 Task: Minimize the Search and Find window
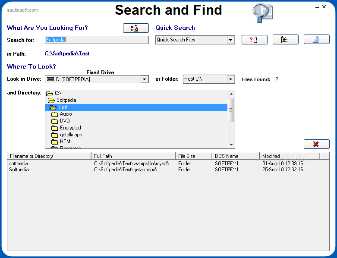317,7
